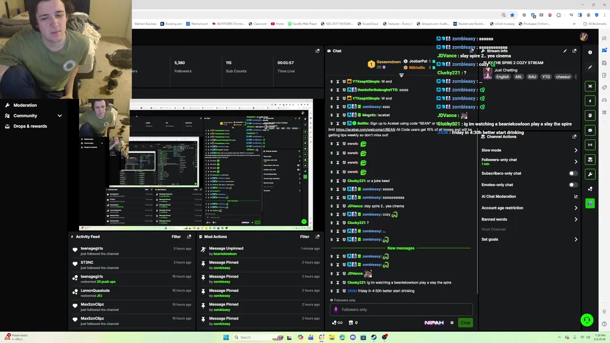Click the Followers only chat input field
The height and width of the screenshot is (343, 610).
(401, 310)
